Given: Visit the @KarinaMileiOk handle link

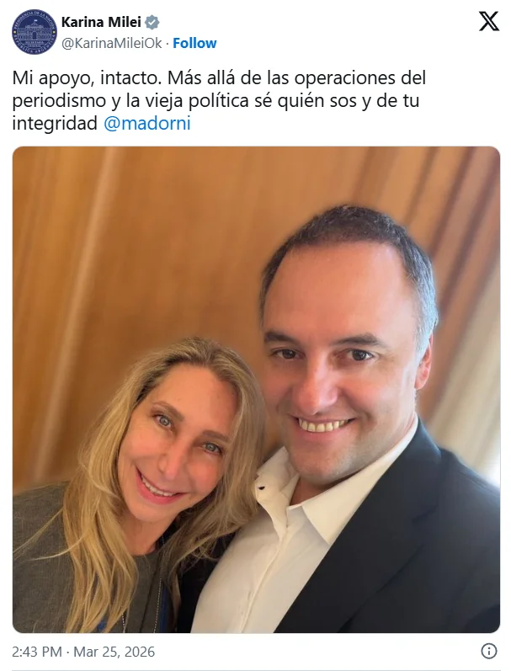Looking at the screenshot, I should [x=112, y=43].
